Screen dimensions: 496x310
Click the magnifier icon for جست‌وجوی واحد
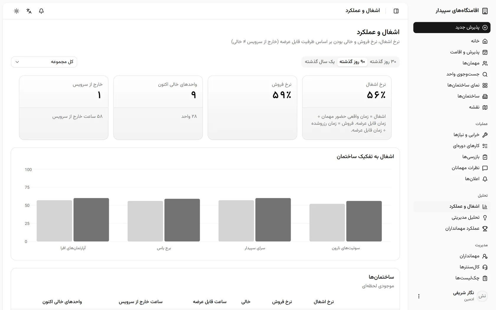[x=485, y=74]
